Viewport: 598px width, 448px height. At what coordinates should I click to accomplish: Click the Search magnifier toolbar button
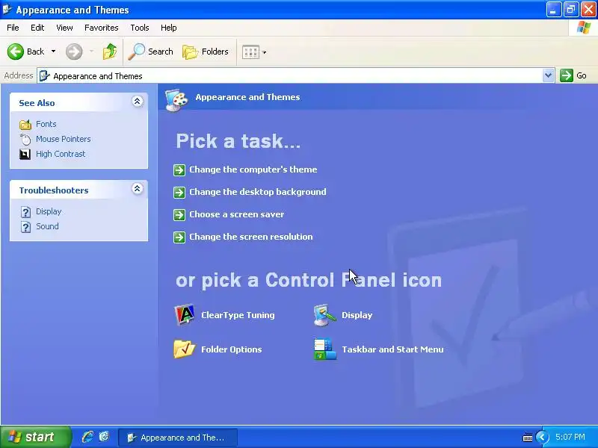click(151, 52)
